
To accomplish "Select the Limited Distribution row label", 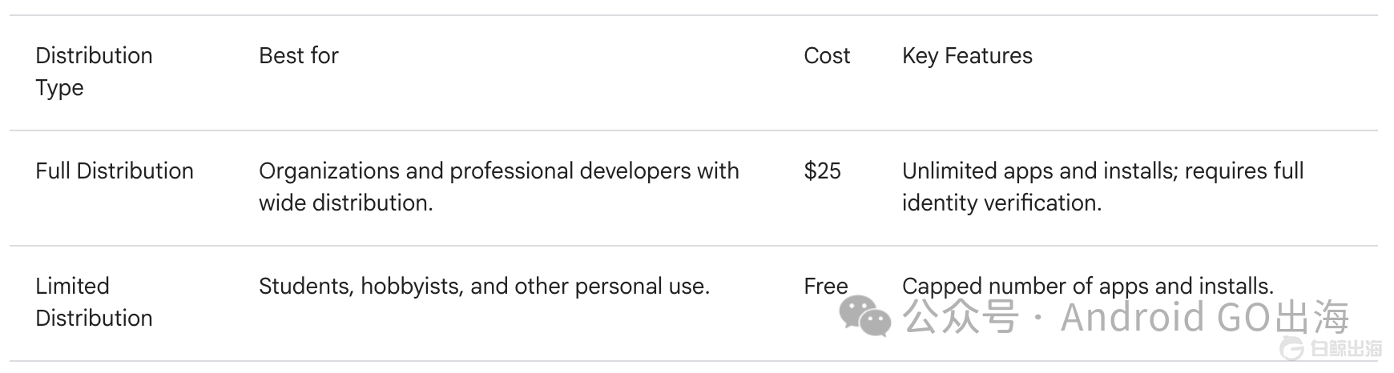I will (x=94, y=302).
